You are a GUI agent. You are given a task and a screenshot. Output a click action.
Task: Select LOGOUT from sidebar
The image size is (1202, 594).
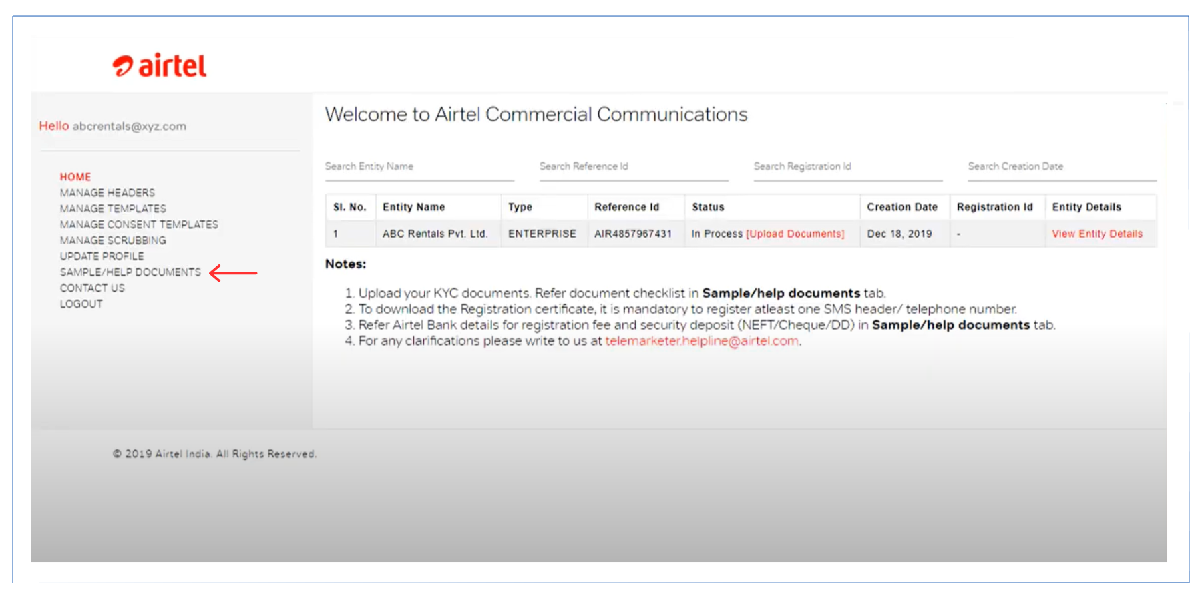pos(81,304)
